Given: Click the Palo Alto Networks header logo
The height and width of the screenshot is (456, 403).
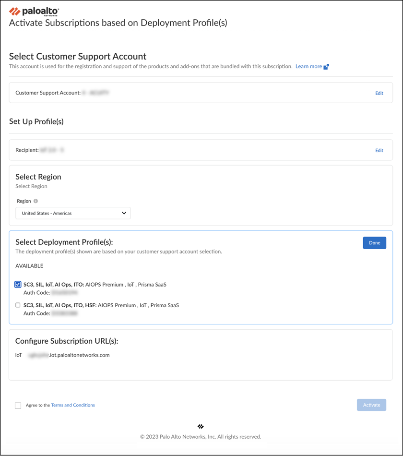Looking at the screenshot, I should coord(34,12).
